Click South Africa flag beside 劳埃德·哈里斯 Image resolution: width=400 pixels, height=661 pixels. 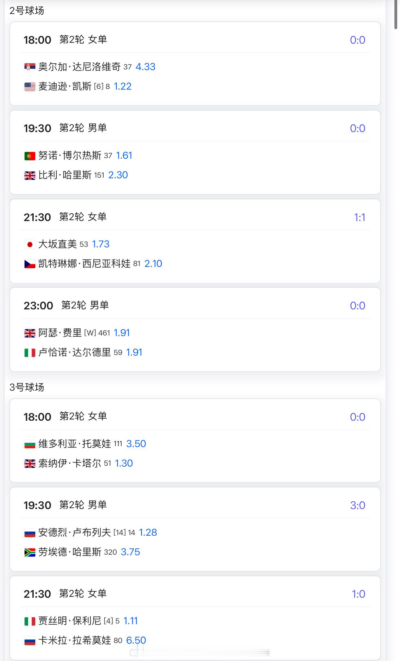[30, 552]
